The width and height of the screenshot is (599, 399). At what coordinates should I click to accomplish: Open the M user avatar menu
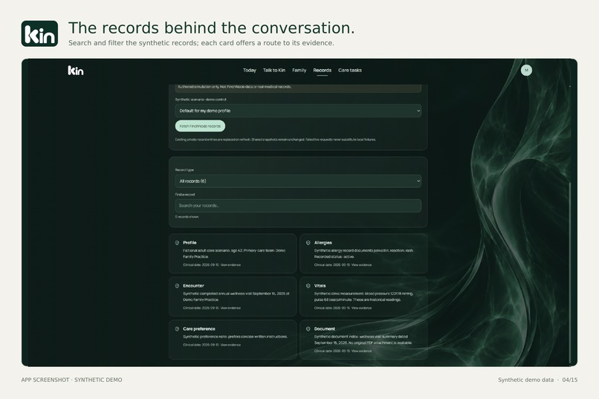(526, 71)
